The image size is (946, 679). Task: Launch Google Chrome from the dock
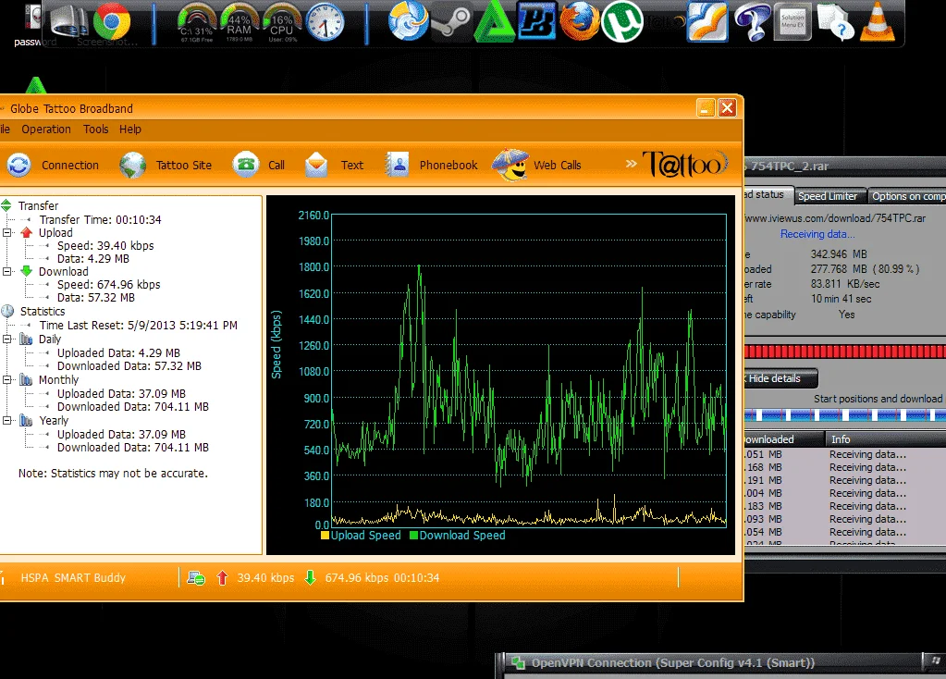pyautogui.click(x=112, y=21)
